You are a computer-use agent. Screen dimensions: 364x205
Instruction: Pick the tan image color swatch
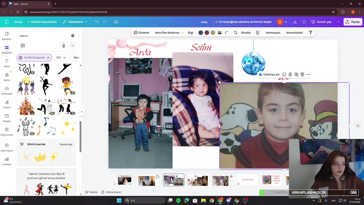click(x=213, y=33)
